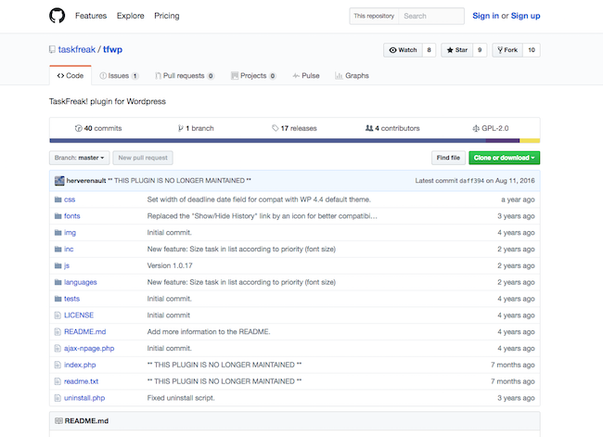Open the Pull requests tab

coord(185,76)
